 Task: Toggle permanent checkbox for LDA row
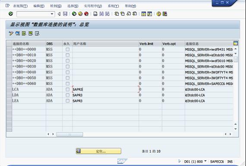tap(67, 95)
